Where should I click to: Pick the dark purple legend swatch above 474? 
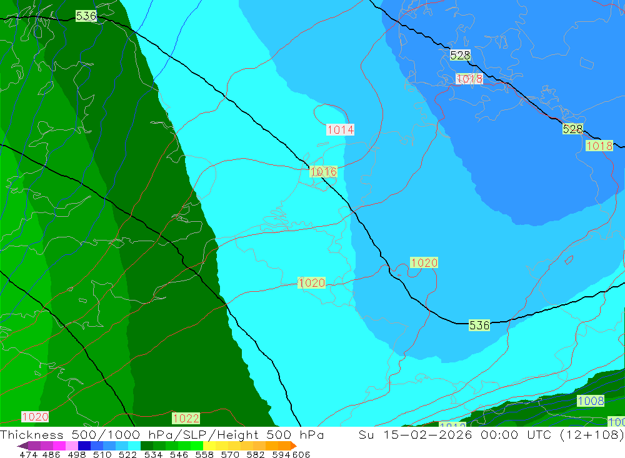point(34,446)
